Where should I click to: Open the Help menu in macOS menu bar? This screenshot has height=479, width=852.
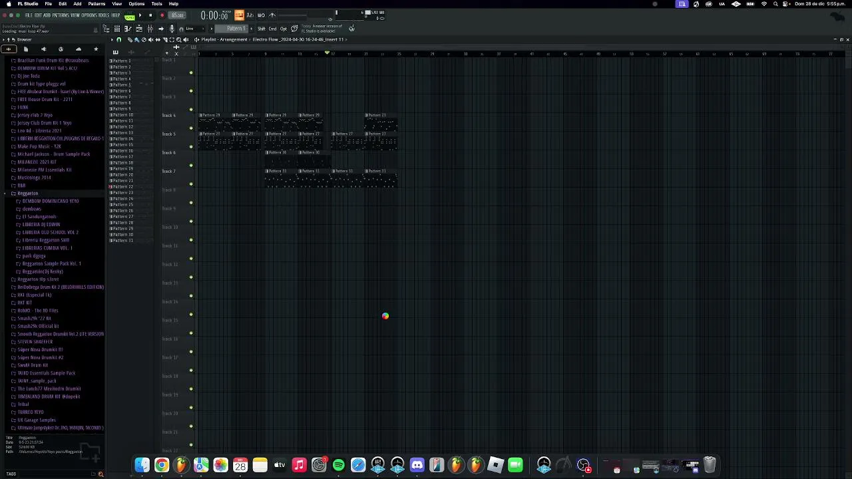click(x=174, y=4)
